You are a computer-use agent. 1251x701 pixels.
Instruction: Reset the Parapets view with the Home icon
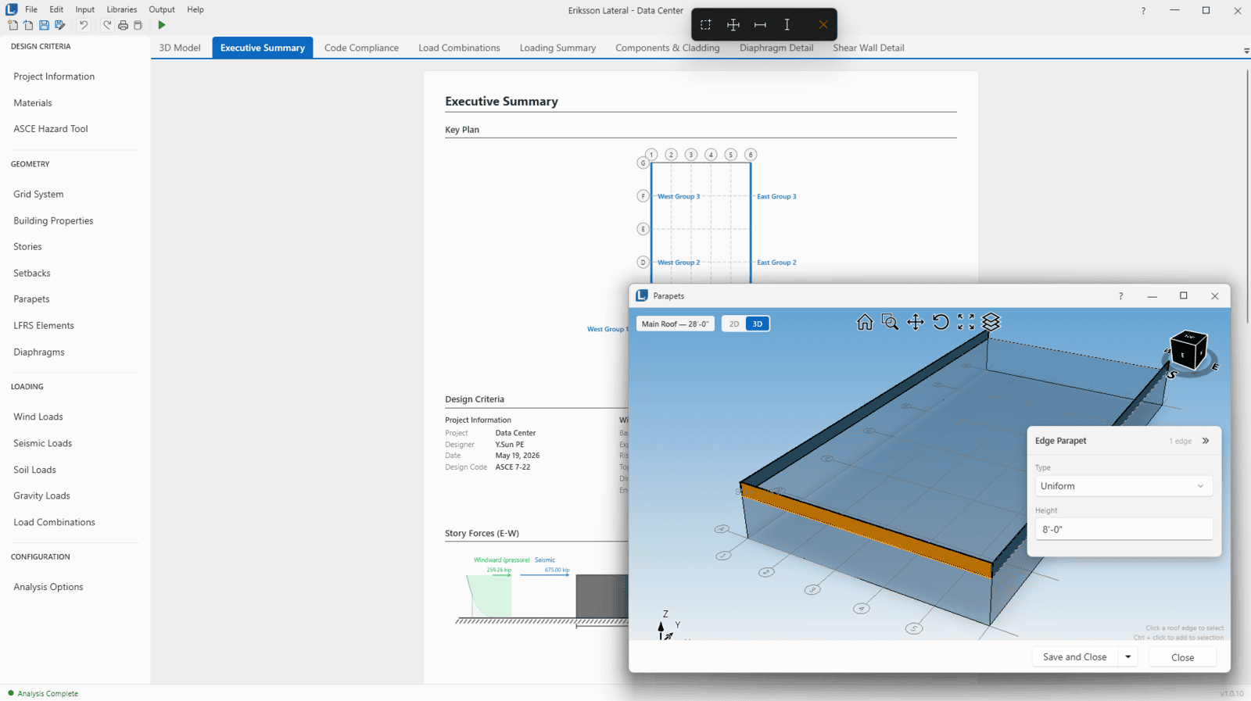coord(865,322)
